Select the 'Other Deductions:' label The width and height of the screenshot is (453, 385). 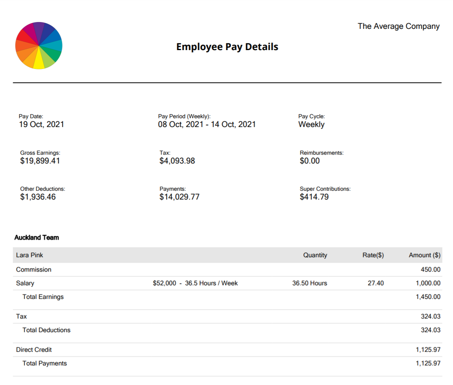tap(43, 189)
